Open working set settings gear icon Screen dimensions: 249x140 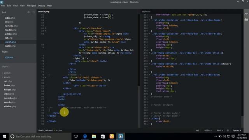[28, 12]
